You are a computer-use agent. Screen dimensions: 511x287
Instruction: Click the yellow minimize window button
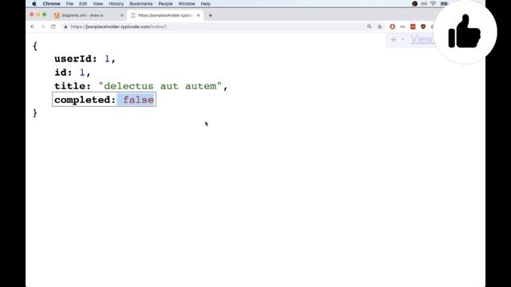38,14
